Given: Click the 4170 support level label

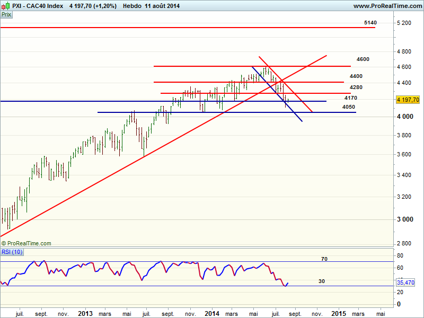Looking at the screenshot, I should pos(350,98).
